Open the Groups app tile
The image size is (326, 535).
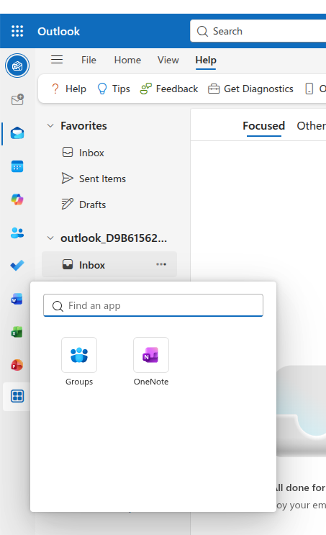click(x=79, y=361)
